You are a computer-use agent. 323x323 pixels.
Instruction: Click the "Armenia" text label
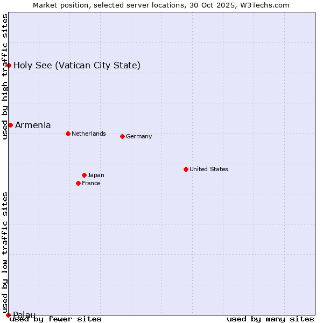pyautogui.click(x=33, y=125)
